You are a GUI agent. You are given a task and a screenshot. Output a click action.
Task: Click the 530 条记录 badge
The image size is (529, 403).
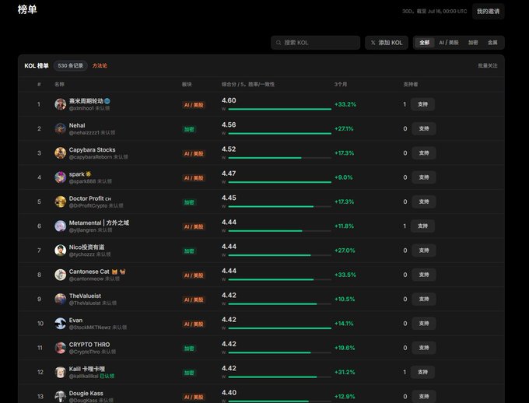pos(71,65)
